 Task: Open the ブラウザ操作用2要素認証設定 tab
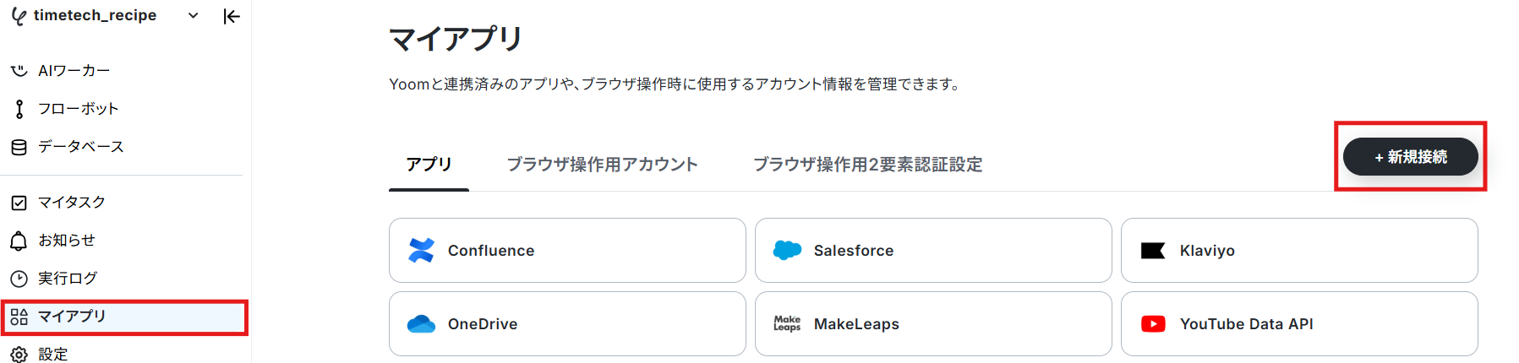pyautogui.click(x=867, y=165)
